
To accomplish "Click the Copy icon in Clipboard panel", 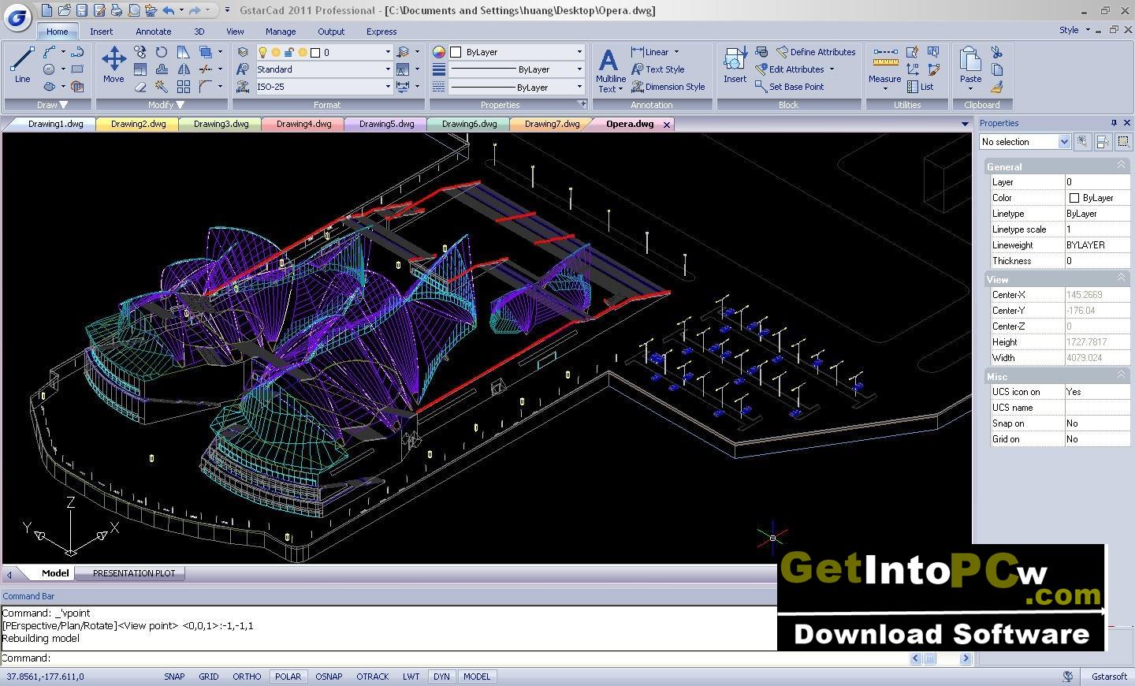I will pyautogui.click(x=997, y=69).
